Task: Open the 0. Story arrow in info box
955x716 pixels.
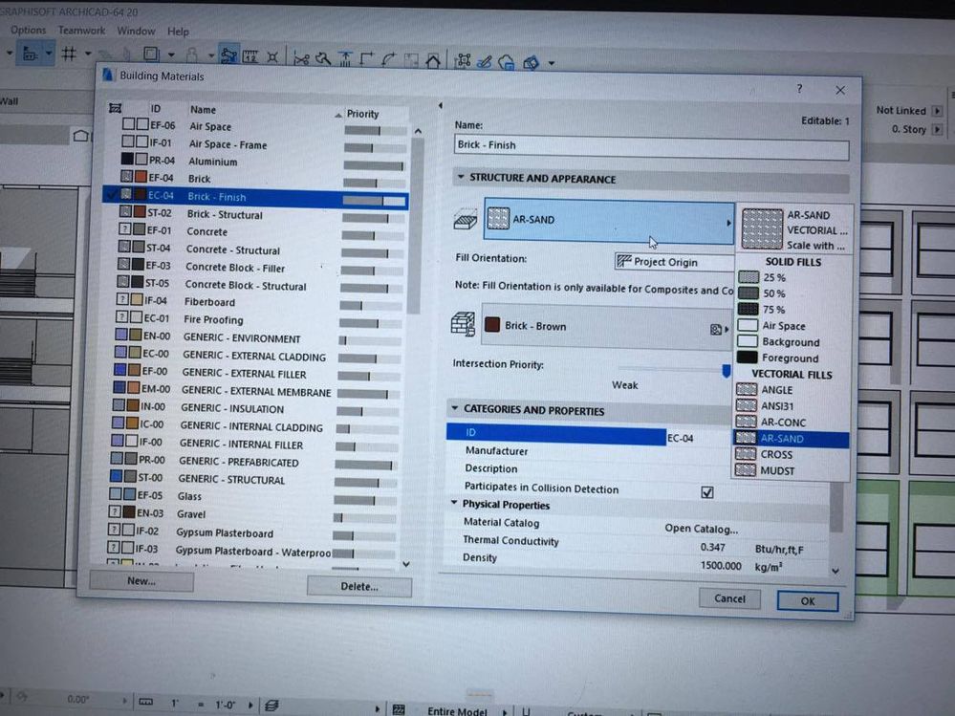Action: pos(938,129)
